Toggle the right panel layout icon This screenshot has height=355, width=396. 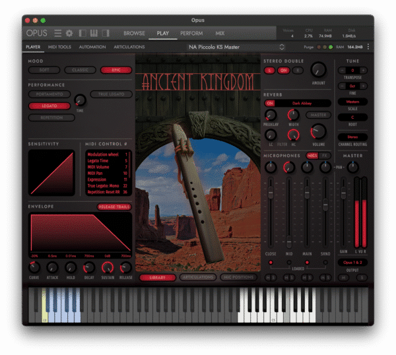106,33
